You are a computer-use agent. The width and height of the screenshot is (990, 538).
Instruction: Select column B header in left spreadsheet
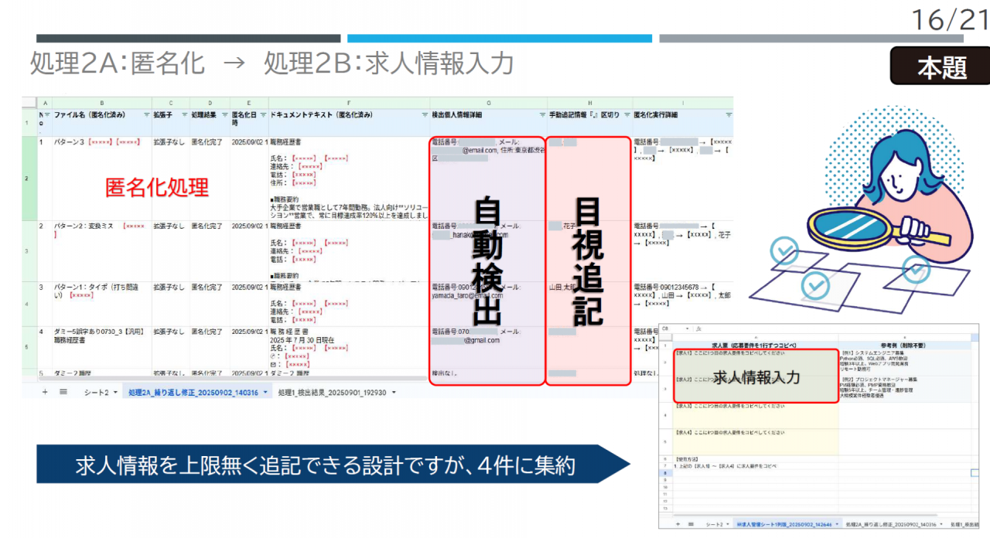(101, 102)
